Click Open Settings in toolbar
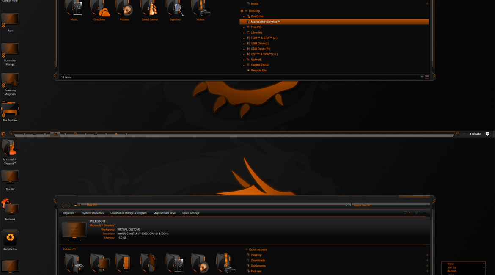This screenshot has width=495, height=275. (191, 213)
